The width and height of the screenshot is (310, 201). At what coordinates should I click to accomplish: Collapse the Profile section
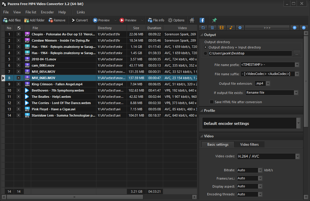coord(202,111)
